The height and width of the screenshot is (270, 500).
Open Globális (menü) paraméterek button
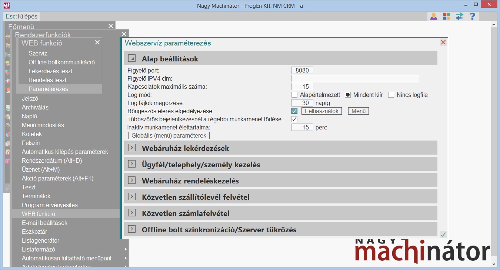pos(169,135)
